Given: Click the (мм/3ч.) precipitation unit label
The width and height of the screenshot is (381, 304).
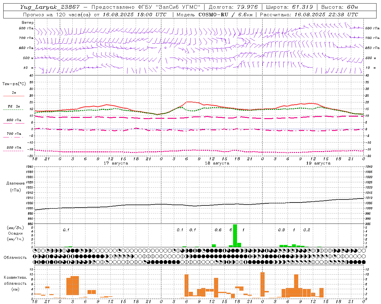Looking at the screenshot, I should click(15, 228).
